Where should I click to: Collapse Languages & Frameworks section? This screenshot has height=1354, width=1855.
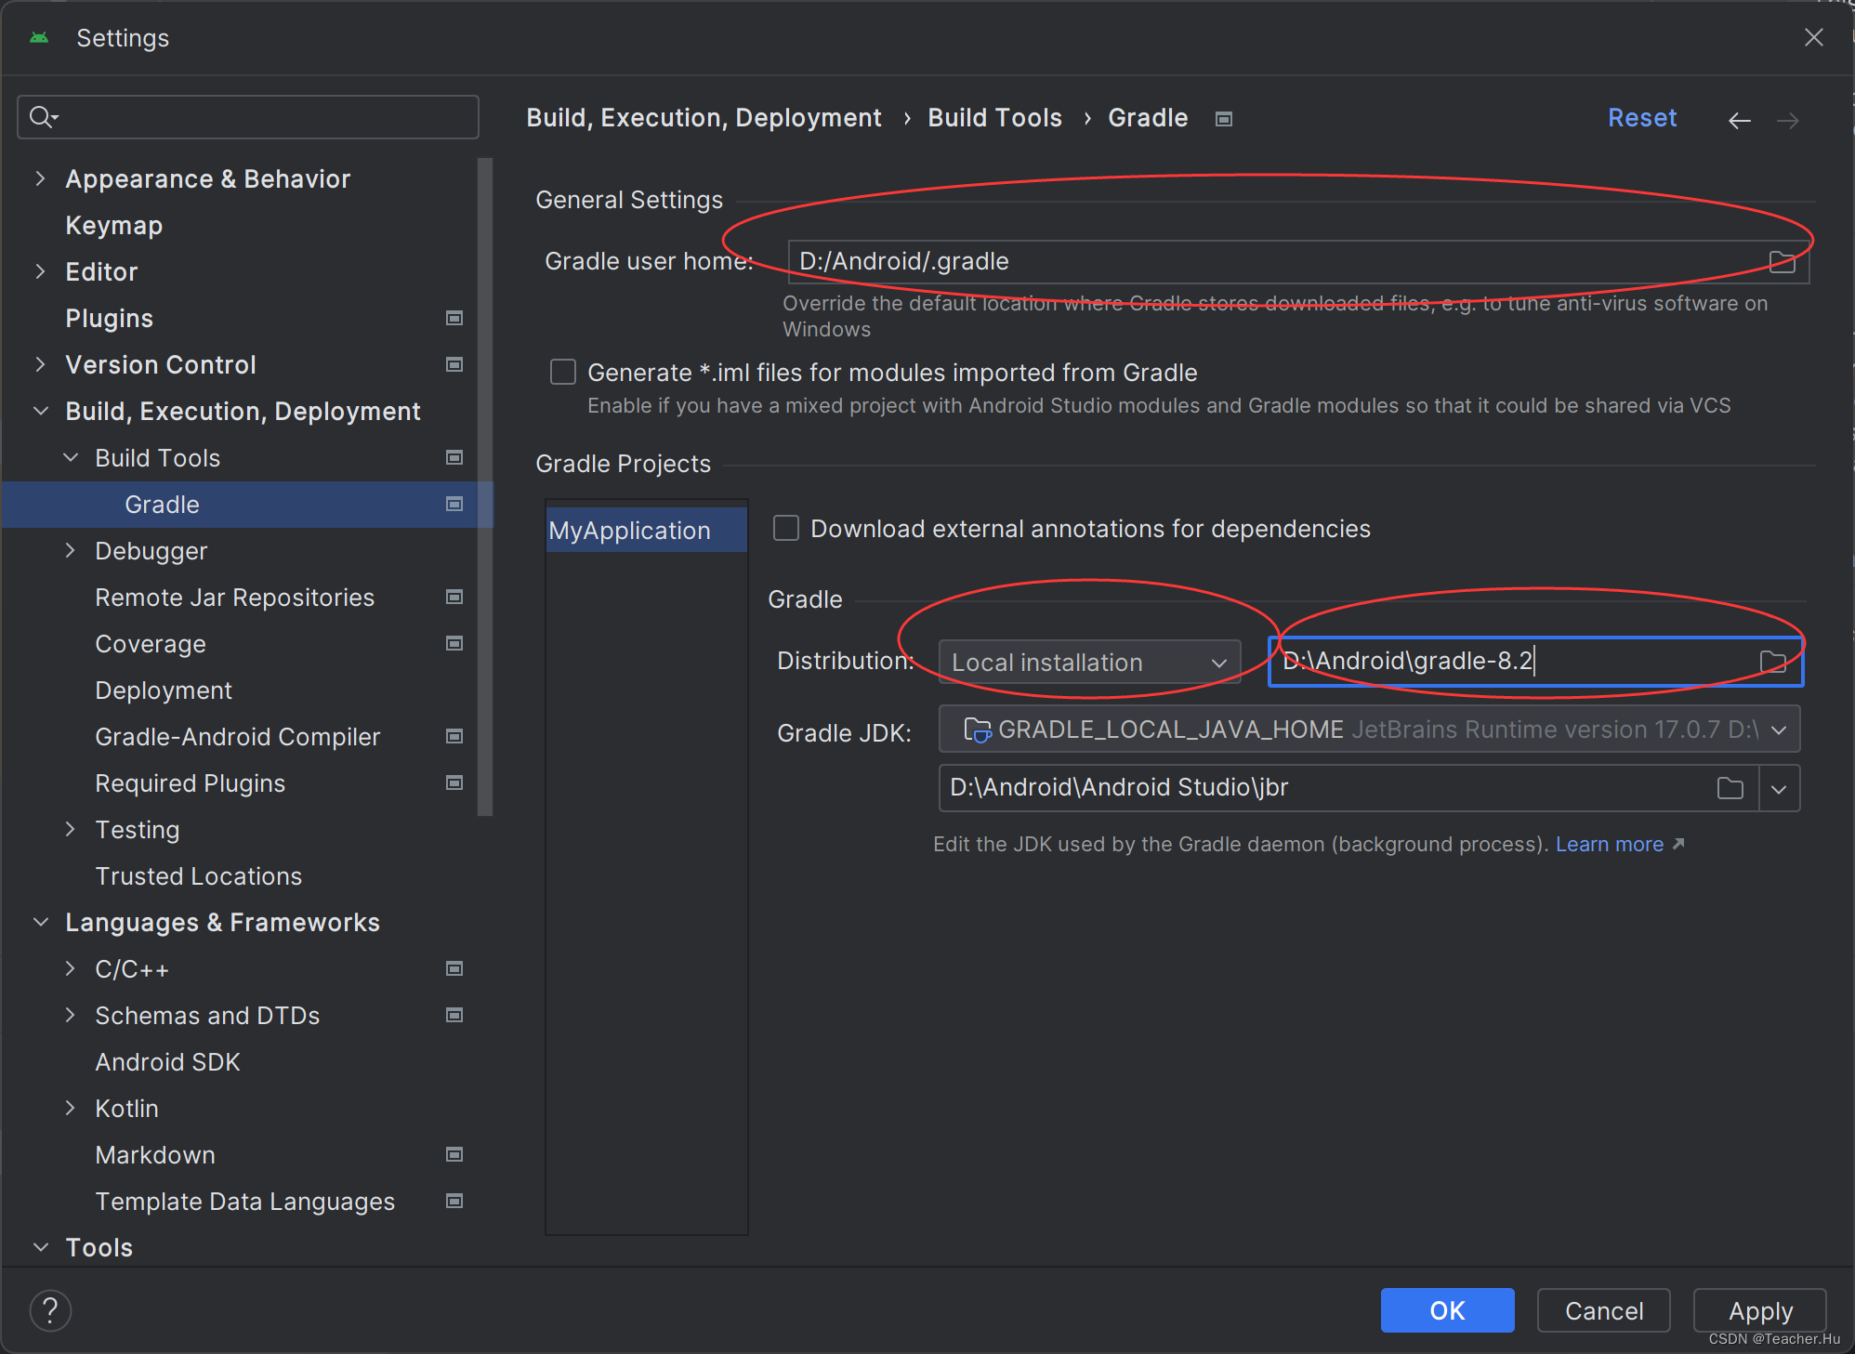pos(40,922)
